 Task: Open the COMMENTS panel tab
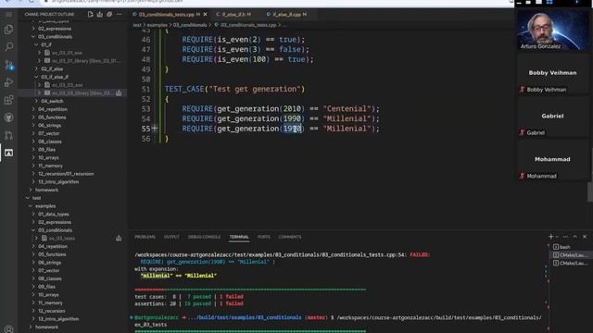[290, 237]
